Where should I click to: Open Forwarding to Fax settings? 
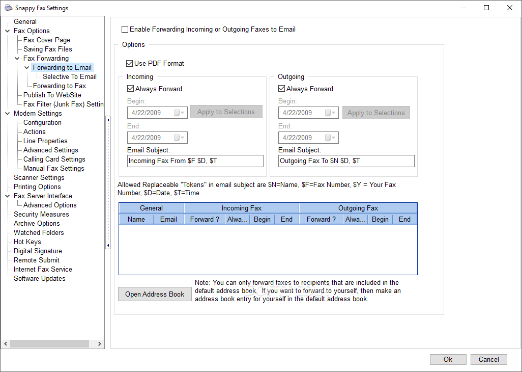point(60,86)
